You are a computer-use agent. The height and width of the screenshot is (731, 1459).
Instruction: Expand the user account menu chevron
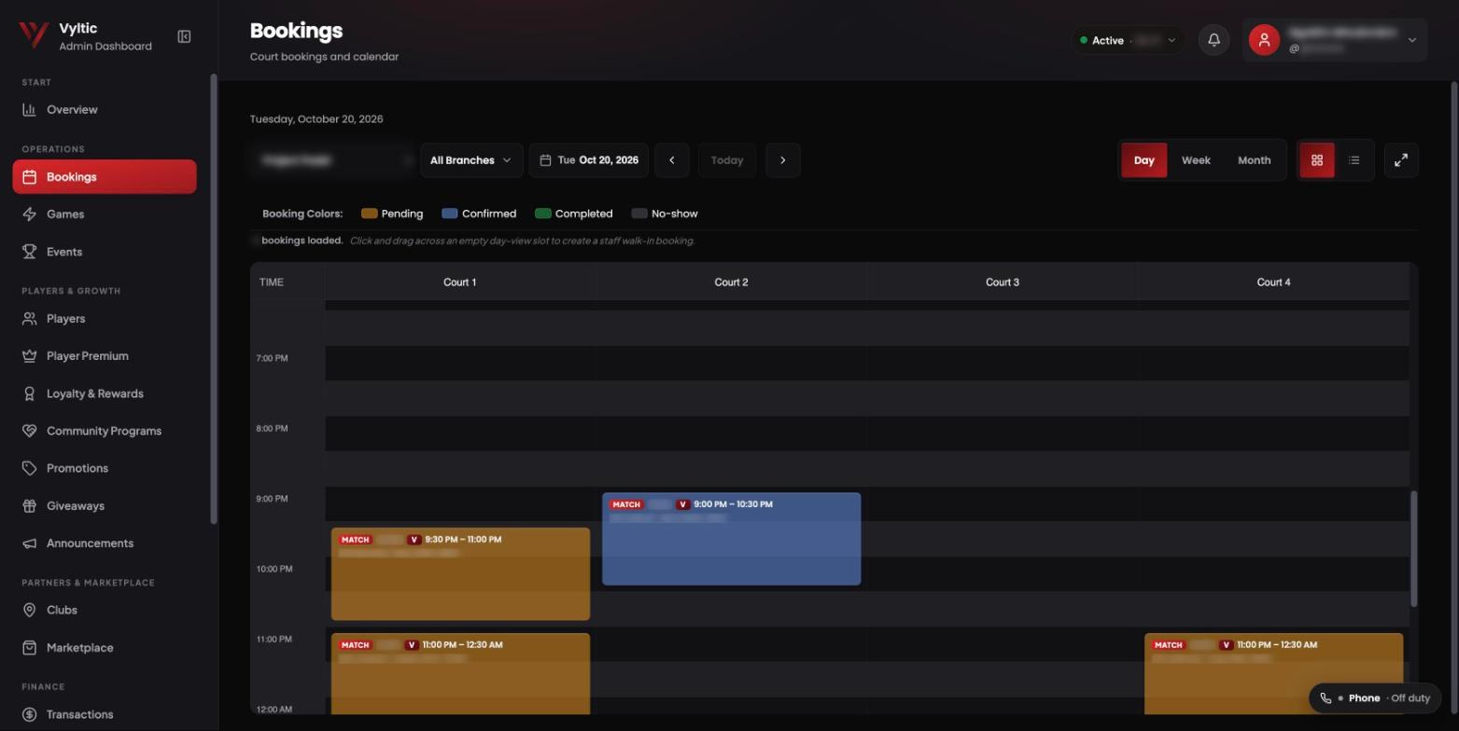coord(1411,40)
